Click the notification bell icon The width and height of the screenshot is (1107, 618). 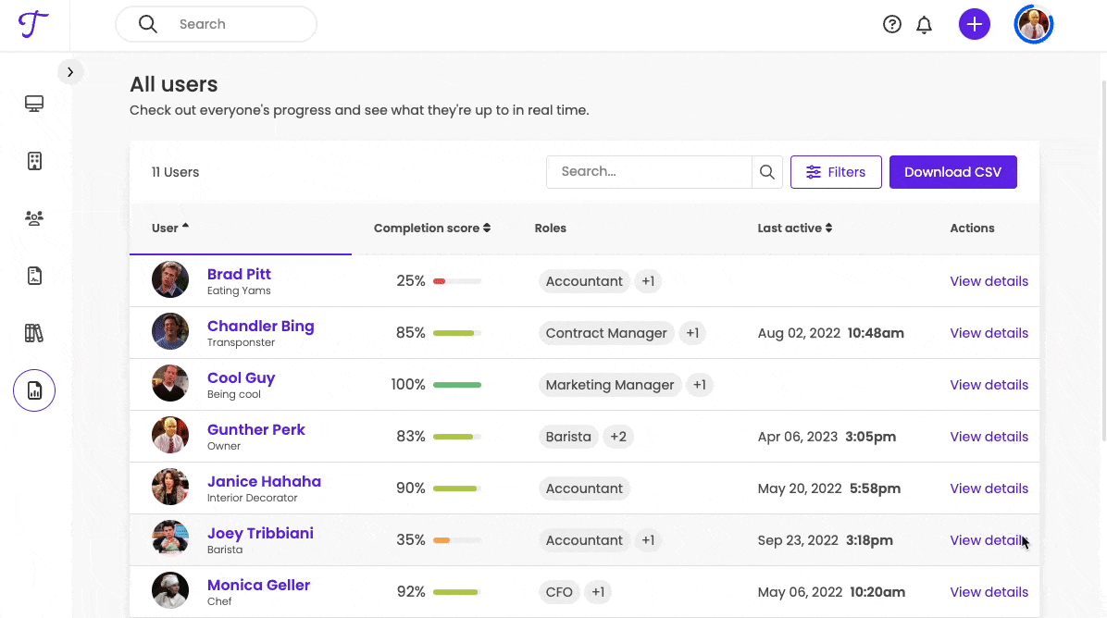(924, 24)
